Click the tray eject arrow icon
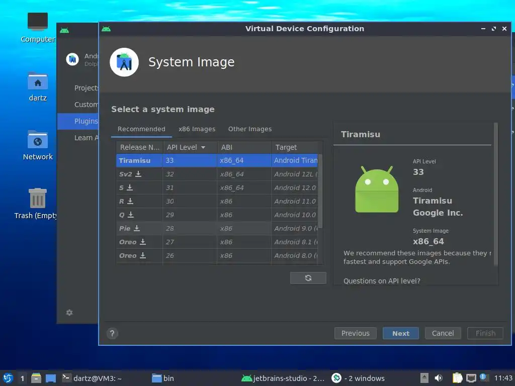Screen dimensions: 515x386 coord(424,378)
